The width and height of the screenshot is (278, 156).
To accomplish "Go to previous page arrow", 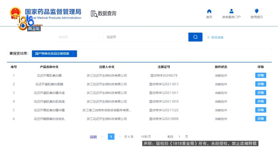I will click(102, 136).
